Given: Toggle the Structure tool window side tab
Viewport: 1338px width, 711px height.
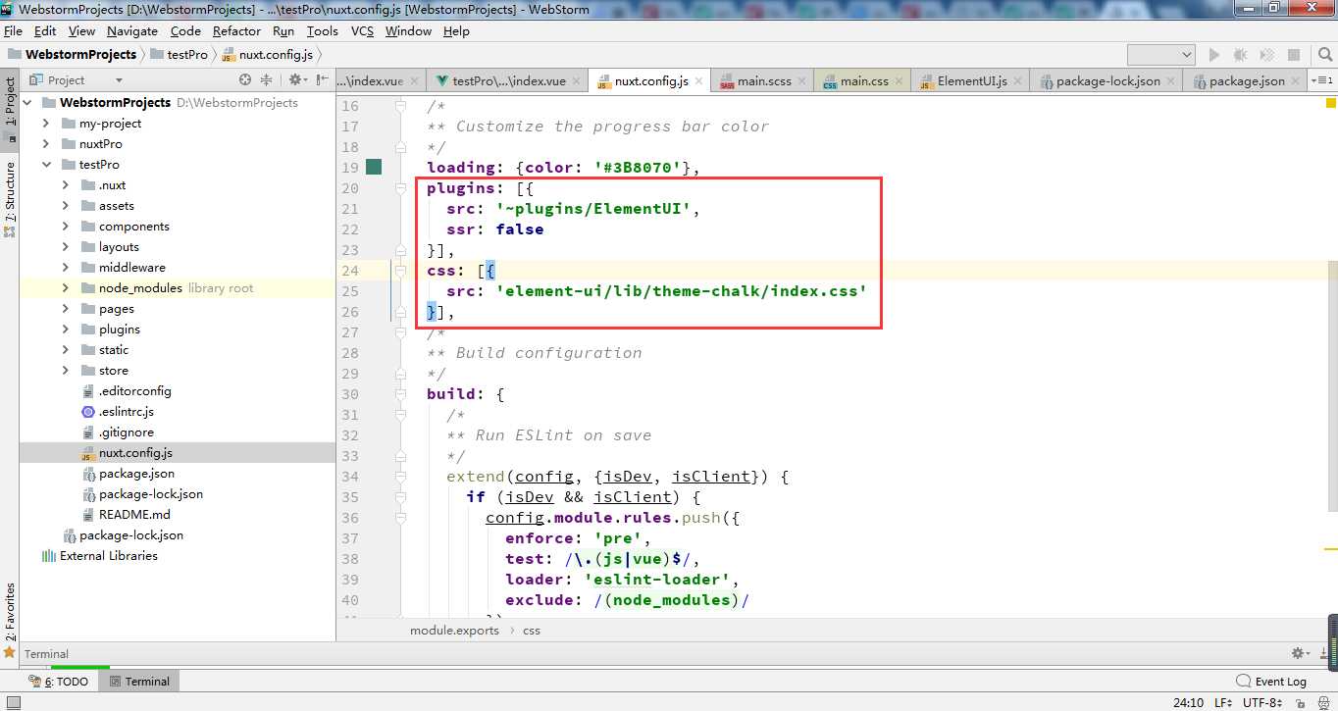Looking at the screenshot, I should pos(10,199).
